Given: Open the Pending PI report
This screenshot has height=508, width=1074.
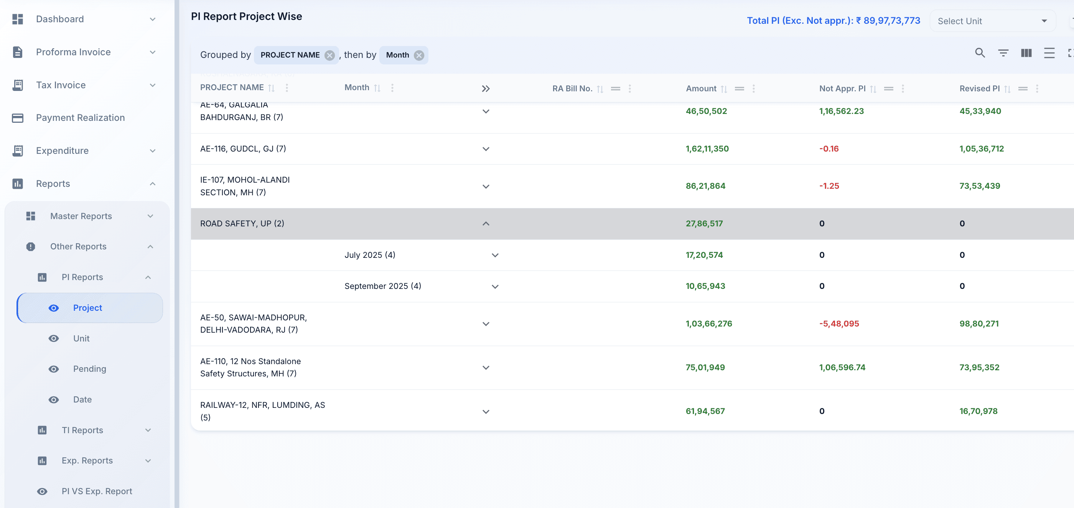Looking at the screenshot, I should click(89, 369).
